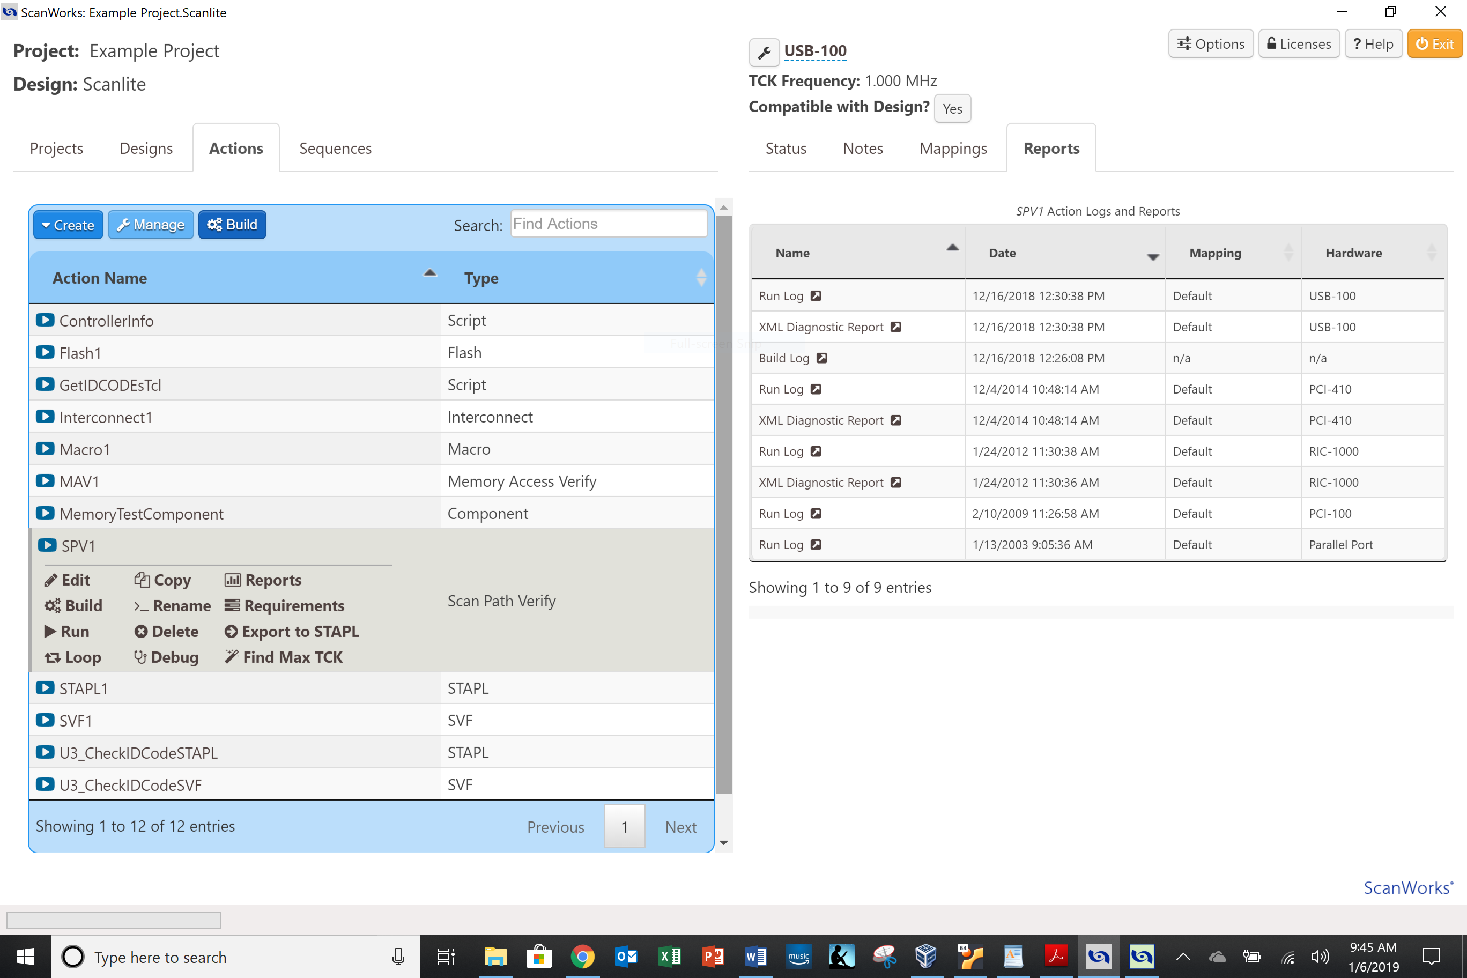Open Help

pos(1373,43)
